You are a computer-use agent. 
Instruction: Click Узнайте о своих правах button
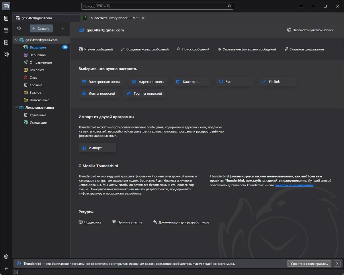310,264
